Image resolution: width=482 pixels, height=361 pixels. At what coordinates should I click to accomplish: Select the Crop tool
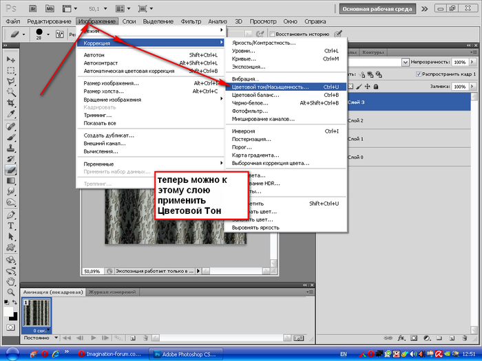11,103
